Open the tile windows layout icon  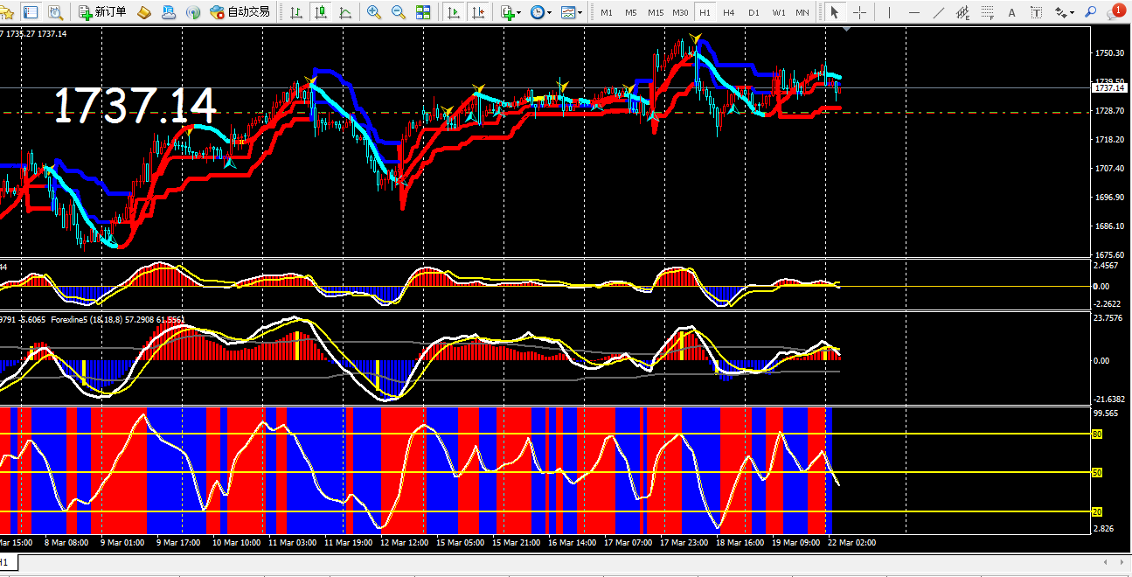[x=423, y=12]
